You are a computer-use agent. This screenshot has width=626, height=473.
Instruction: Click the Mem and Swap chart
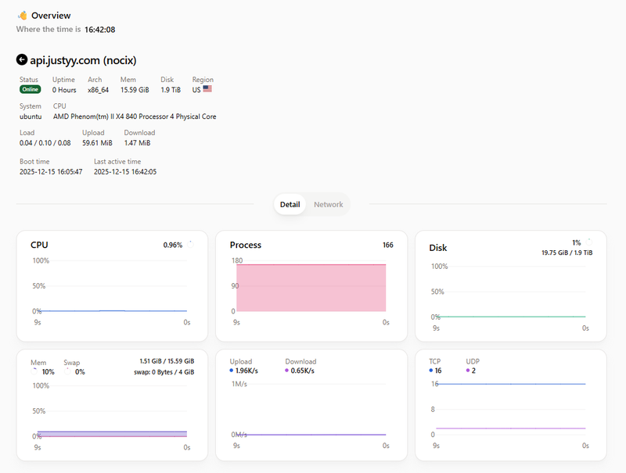pyautogui.click(x=112, y=405)
